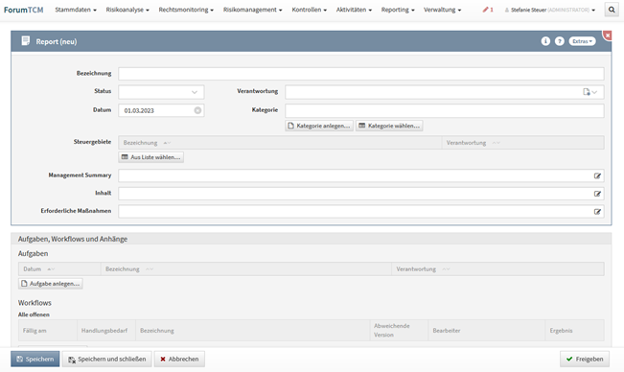Screen dimensions: 624x372
Task: Open the Extras dropdown
Action: [582, 41]
